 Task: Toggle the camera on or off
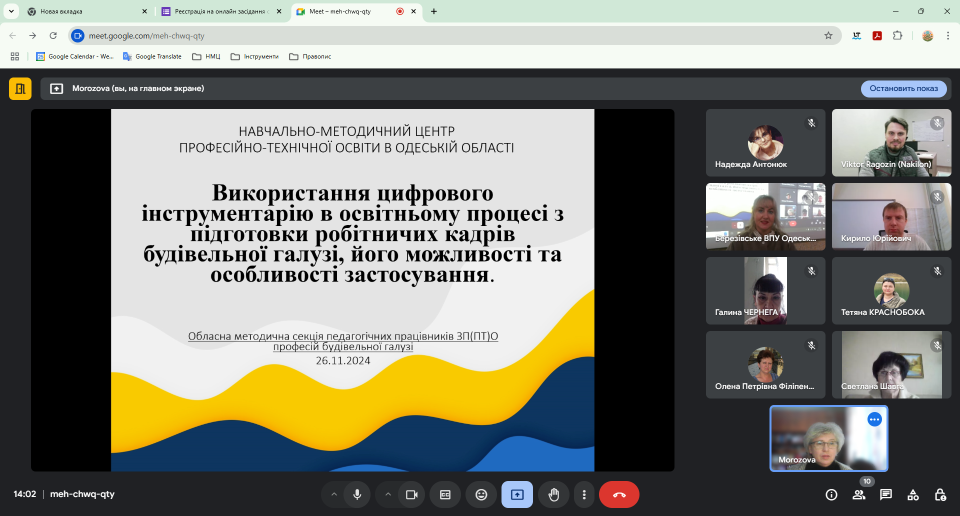click(411, 494)
